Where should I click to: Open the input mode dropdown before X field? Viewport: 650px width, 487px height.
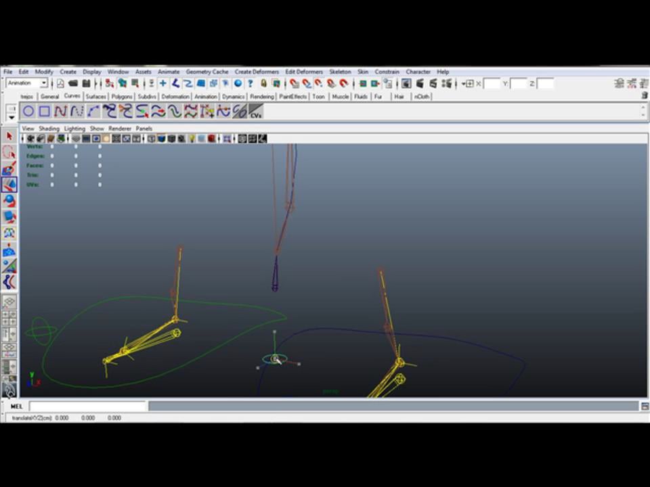click(468, 84)
